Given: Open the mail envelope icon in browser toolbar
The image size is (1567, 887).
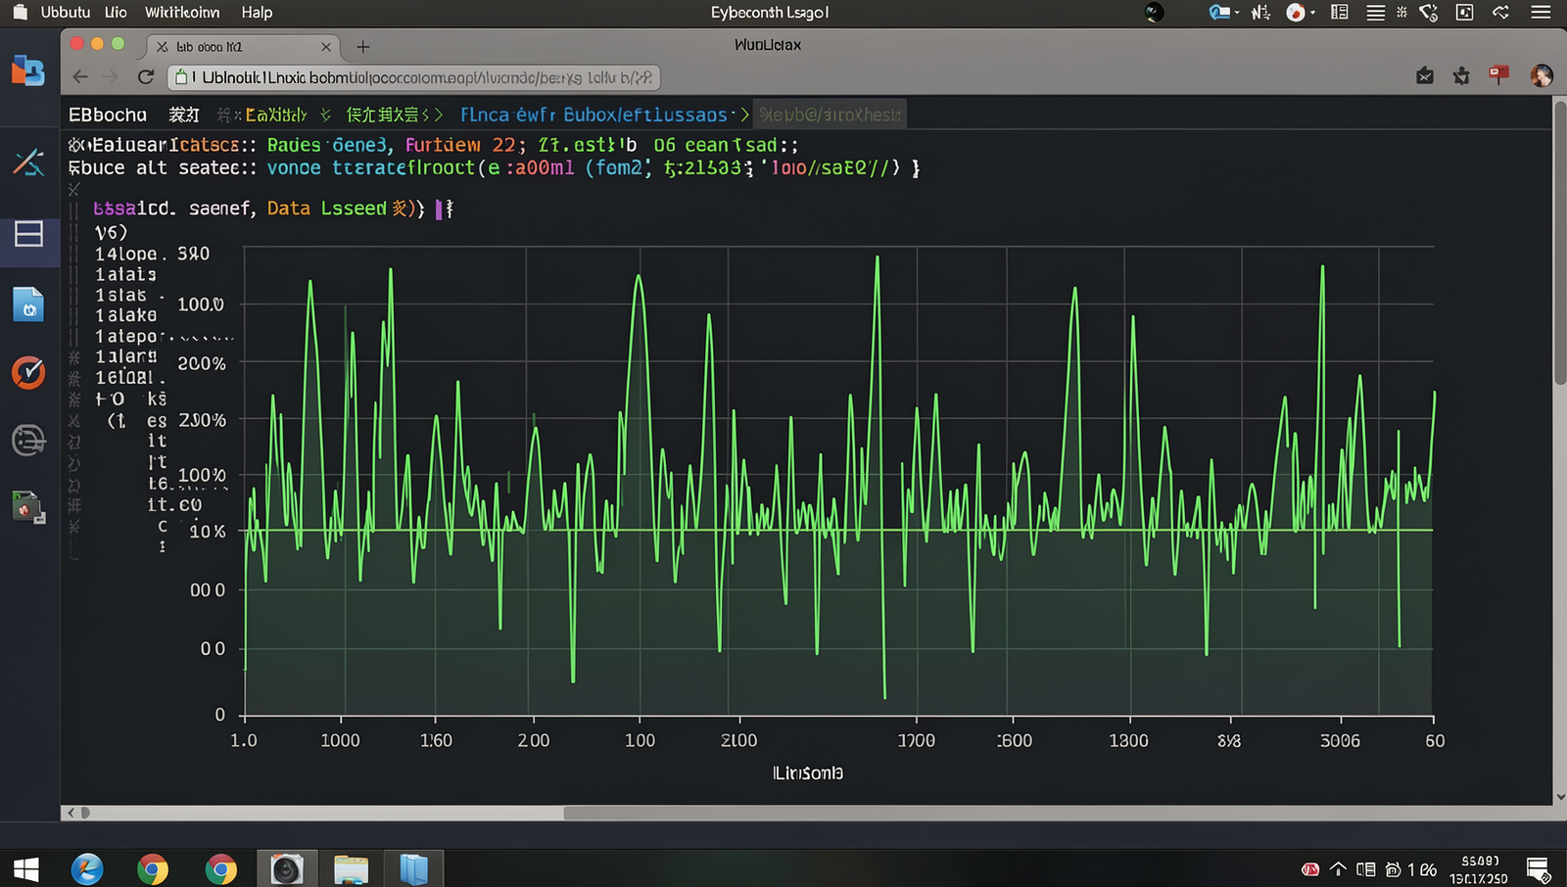Looking at the screenshot, I should (1425, 76).
